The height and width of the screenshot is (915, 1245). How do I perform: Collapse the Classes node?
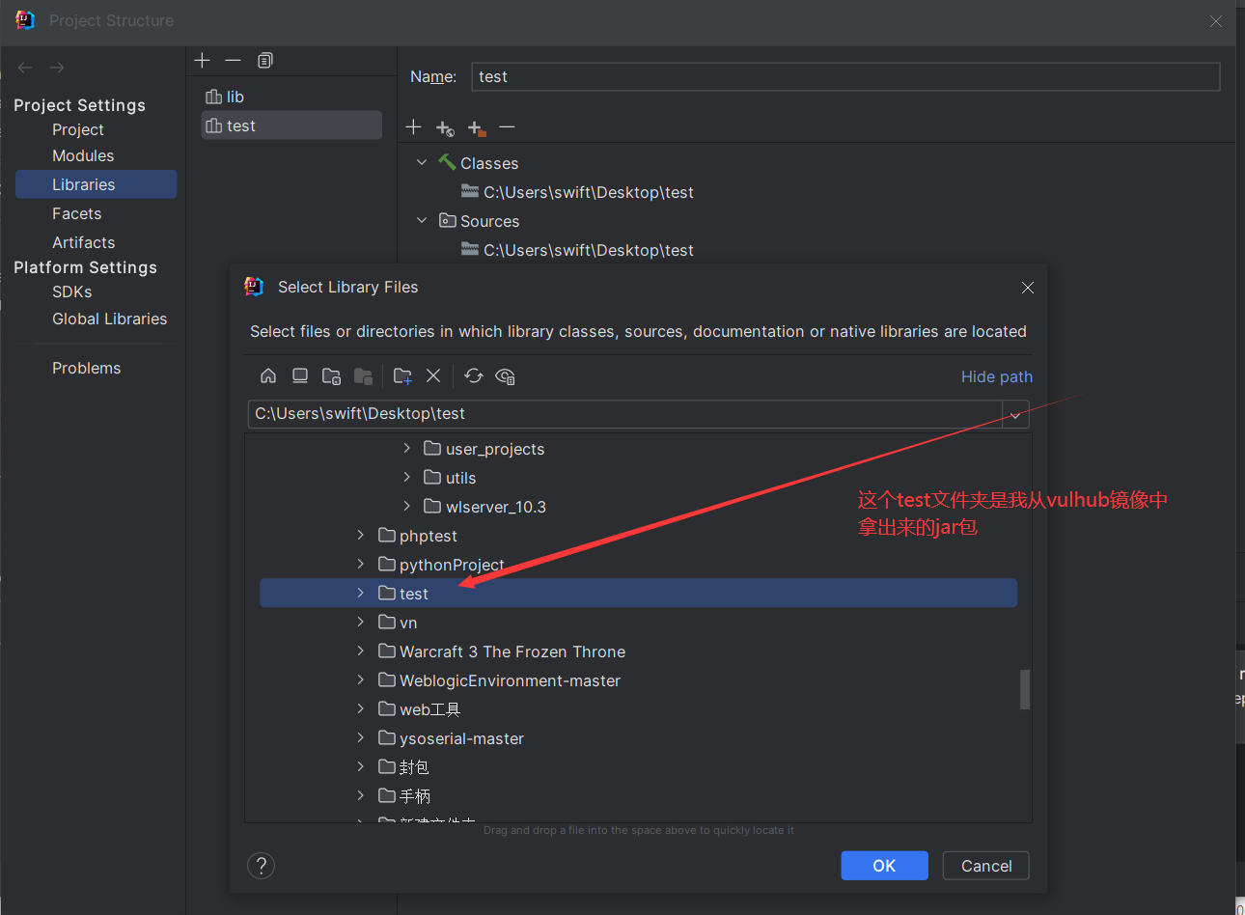pyautogui.click(x=422, y=162)
